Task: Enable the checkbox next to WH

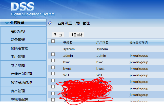Action: click(x=53, y=74)
